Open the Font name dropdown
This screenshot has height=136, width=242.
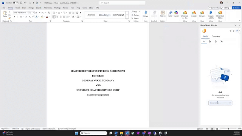click(x=28, y=12)
